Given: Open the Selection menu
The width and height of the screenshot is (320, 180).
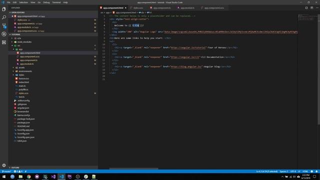Looking at the screenshot, I should (x=23, y=2).
